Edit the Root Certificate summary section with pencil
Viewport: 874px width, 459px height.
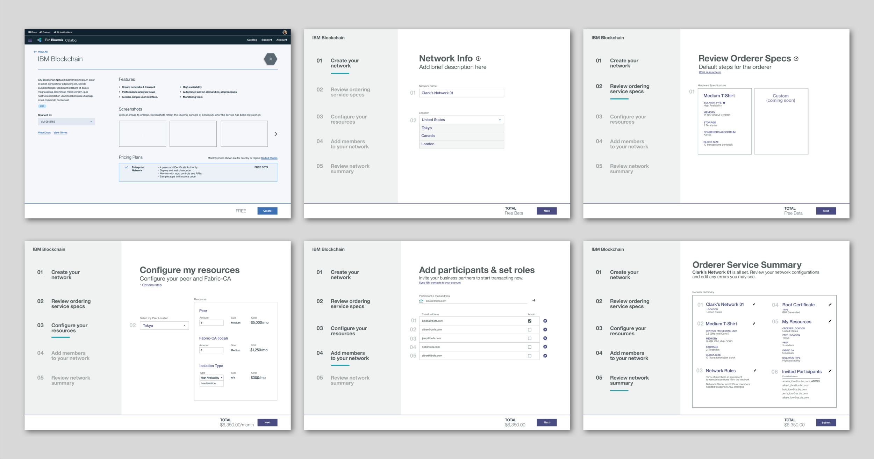830,305
